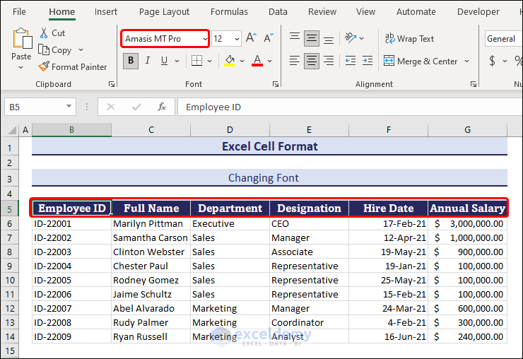Click the Format Painter brush icon
This screenshot has height=359, width=523.
pyautogui.click(x=44, y=67)
